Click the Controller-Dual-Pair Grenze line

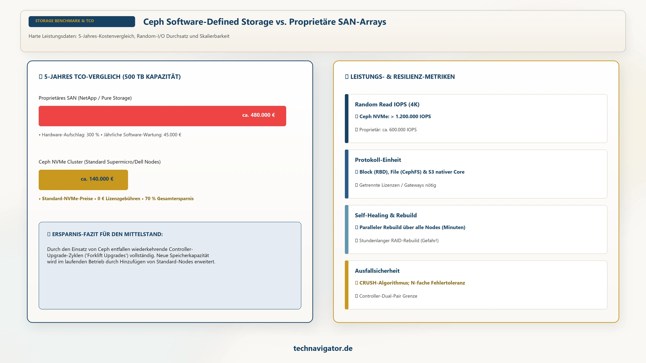386,296
